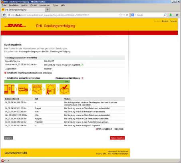
Task: Click the DHL logo
Action: click(x=15, y=26)
